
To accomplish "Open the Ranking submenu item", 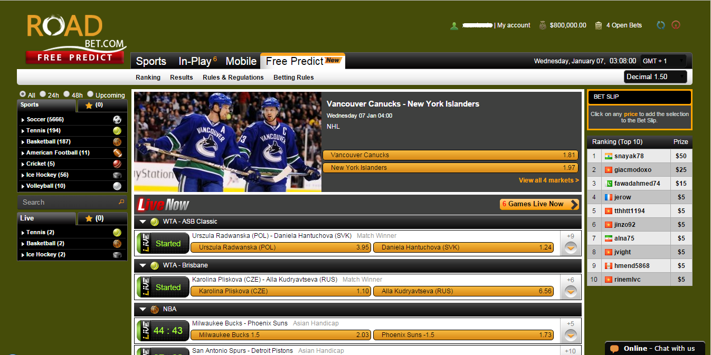I will click(148, 78).
